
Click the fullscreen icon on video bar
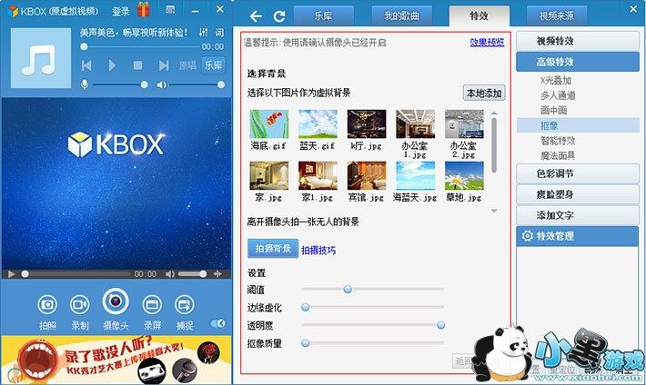tap(217, 274)
